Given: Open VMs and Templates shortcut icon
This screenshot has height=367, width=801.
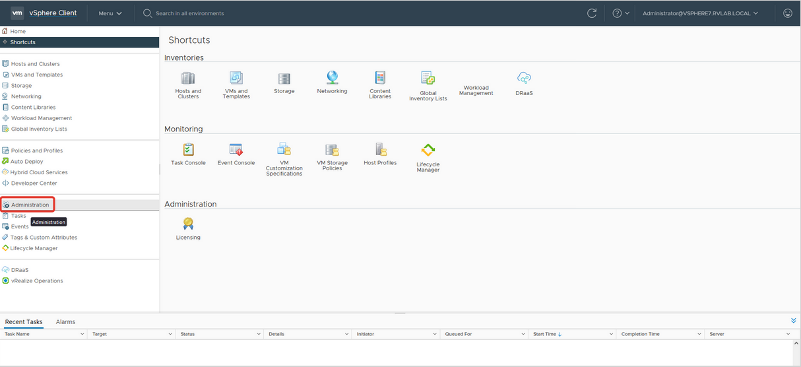Looking at the screenshot, I should [236, 79].
